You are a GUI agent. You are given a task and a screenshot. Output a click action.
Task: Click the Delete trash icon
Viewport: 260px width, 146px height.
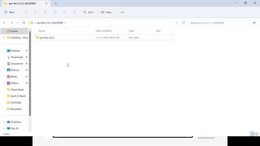[x=74, y=12]
